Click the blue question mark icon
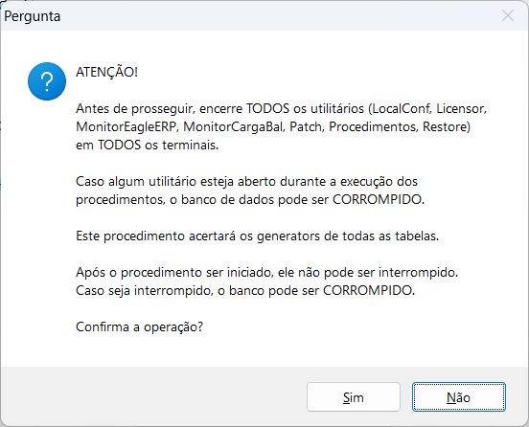 (47, 81)
